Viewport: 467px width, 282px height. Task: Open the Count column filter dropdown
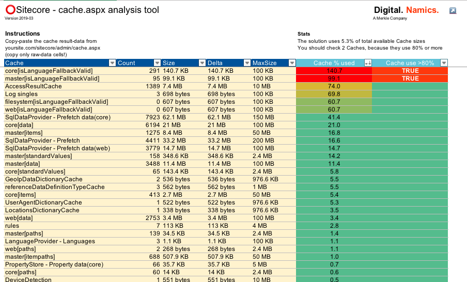tap(157, 63)
